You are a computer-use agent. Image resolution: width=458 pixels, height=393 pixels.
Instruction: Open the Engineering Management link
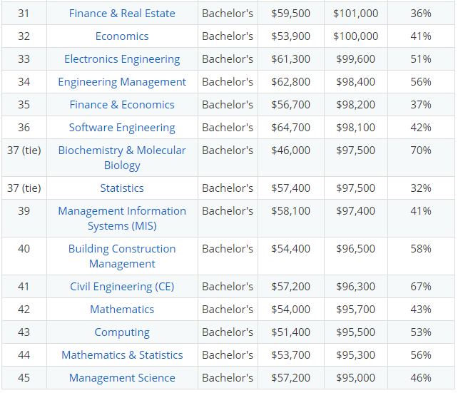click(122, 82)
